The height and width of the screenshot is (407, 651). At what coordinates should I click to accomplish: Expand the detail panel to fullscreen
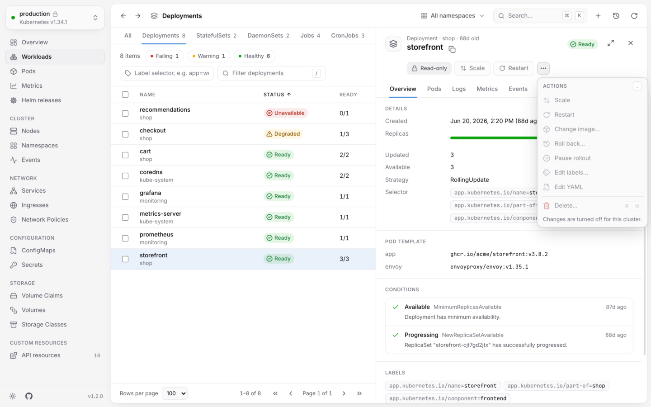coord(611,43)
